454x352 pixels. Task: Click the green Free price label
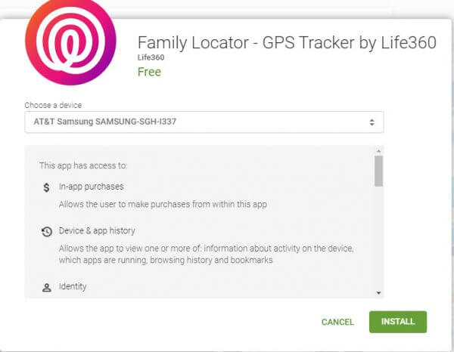tap(149, 72)
